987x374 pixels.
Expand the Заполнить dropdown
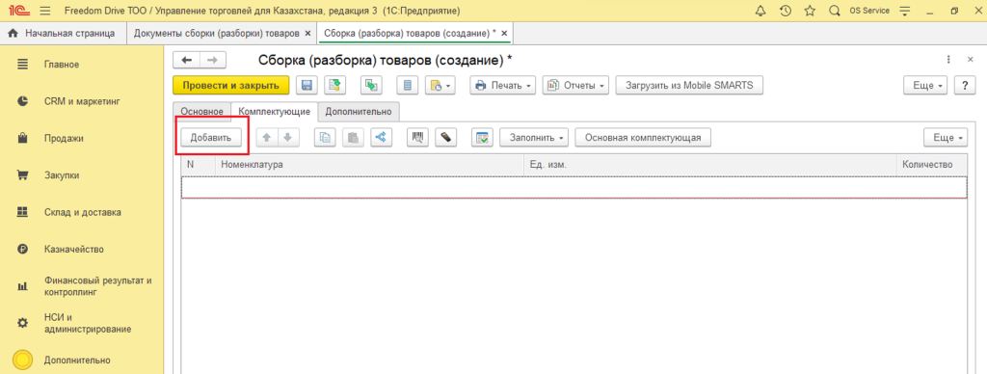(534, 137)
